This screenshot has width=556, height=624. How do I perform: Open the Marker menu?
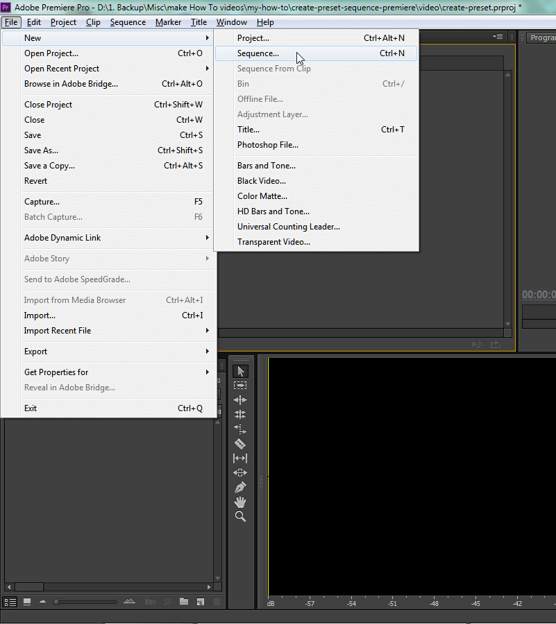pyautogui.click(x=168, y=22)
